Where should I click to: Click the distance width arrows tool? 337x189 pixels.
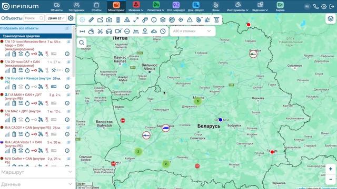coord(82,31)
